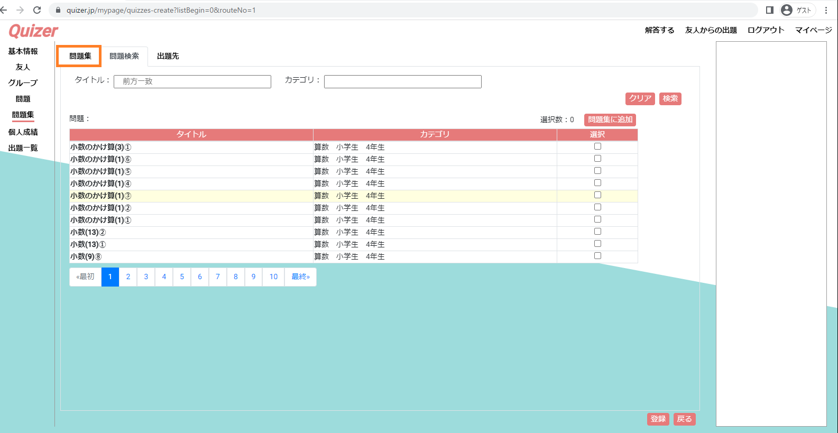
Task: Open the browser side panel icon
Action: click(x=770, y=10)
